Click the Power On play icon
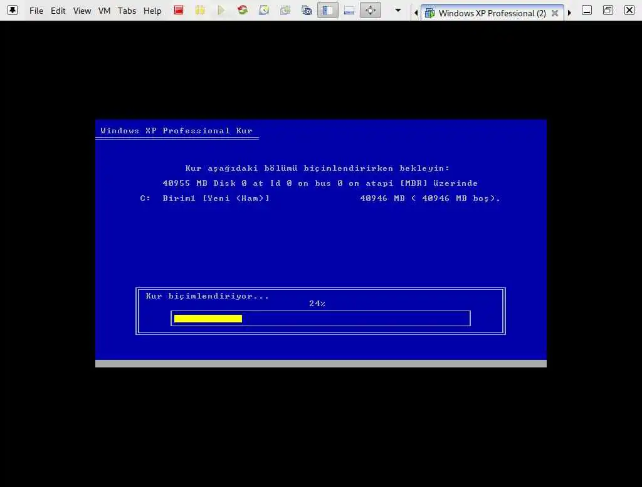The image size is (642, 487). point(221,10)
